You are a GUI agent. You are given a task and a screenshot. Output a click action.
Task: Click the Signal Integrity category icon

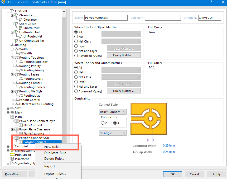(12, 163)
